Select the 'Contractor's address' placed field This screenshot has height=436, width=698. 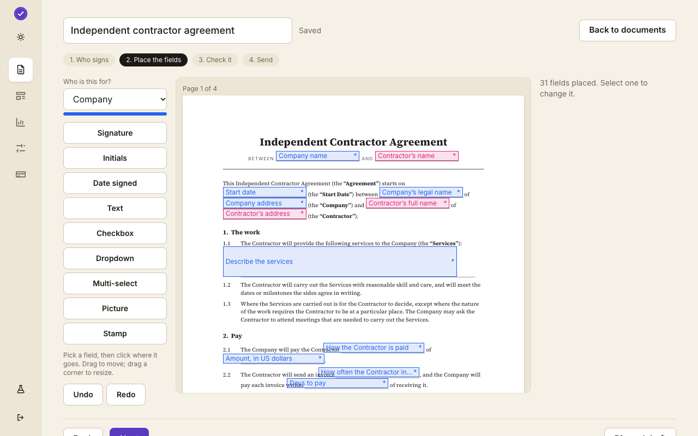coord(264,214)
